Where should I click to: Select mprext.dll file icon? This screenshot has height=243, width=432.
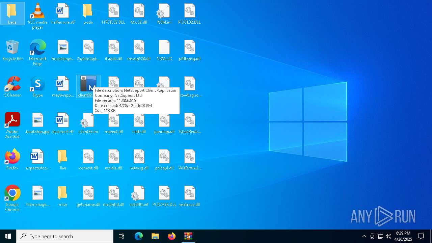click(x=113, y=123)
